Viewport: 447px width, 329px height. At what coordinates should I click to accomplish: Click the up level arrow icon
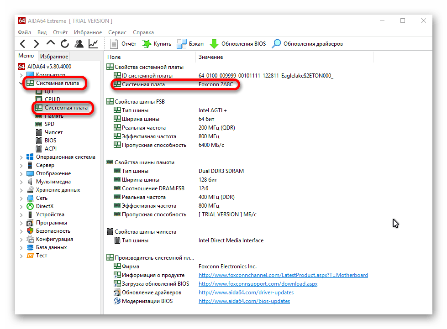tap(50, 44)
